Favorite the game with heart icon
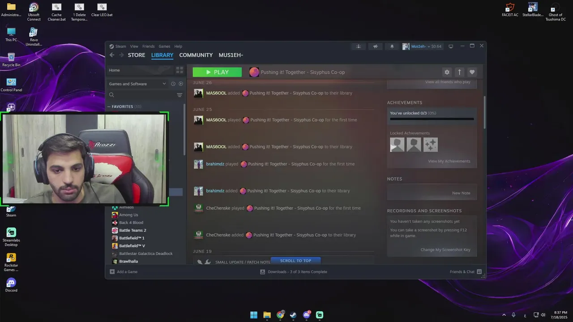The height and width of the screenshot is (322, 573). 472,72
